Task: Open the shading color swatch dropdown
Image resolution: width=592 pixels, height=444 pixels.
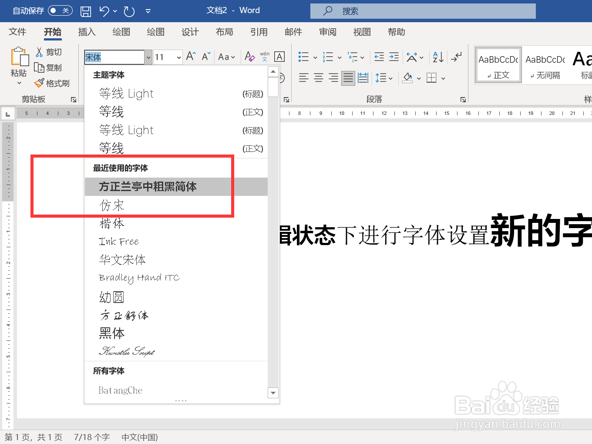Action: 418,77
